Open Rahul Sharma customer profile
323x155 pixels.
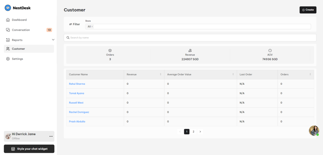click(77, 84)
